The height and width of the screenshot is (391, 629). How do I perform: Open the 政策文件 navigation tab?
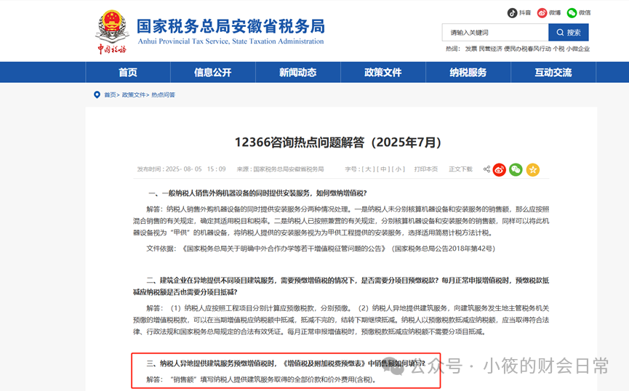(383, 72)
